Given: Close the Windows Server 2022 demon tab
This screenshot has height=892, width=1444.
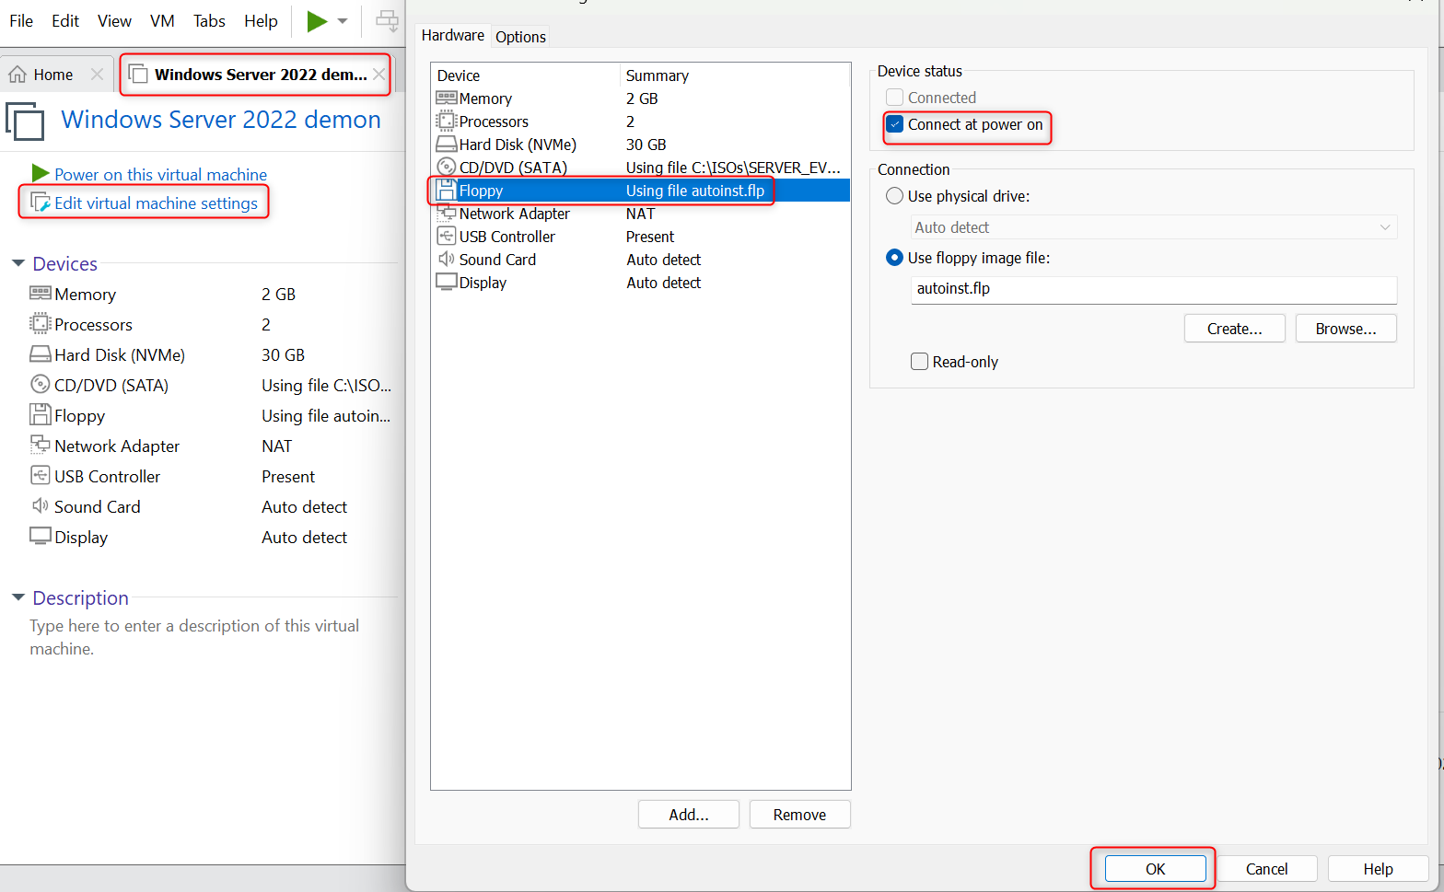Looking at the screenshot, I should (x=378, y=75).
